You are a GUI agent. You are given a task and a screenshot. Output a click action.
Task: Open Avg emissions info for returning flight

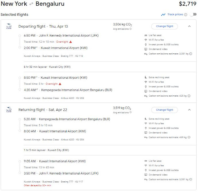pos(131,112)
